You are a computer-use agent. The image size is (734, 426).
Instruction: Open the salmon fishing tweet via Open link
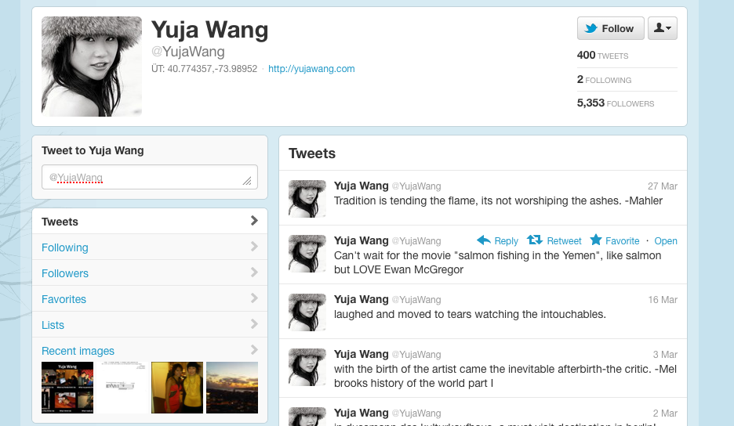[x=666, y=241]
